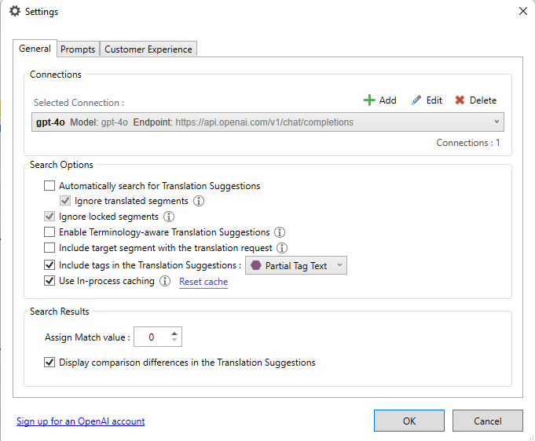The height and width of the screenshot is (441, 535).
Task: Click info icon beside Include target segment option
Action: coord(281,248)
